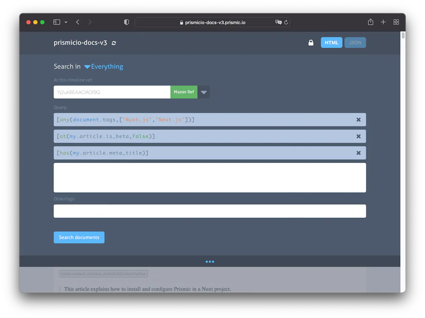Remove the document.tags query filter

pos(358,119)
